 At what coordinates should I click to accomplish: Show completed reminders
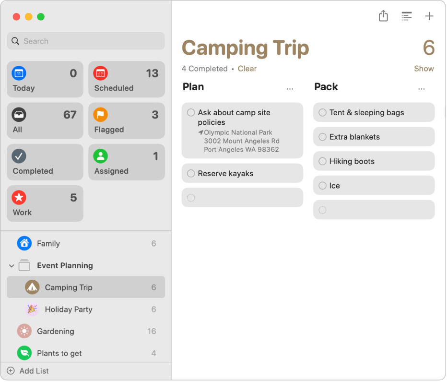tap(423, 69)
